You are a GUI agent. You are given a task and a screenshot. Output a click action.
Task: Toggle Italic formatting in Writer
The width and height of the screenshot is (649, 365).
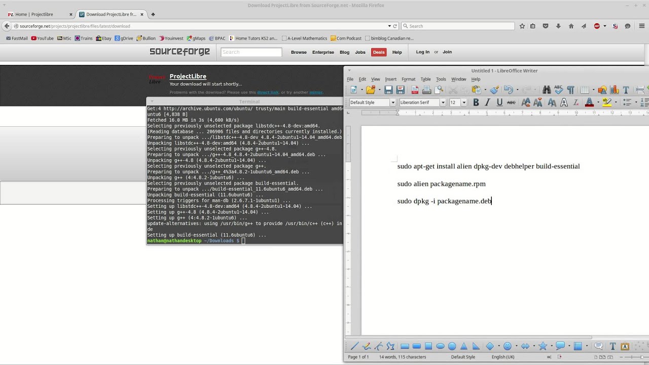pos(487,102)
